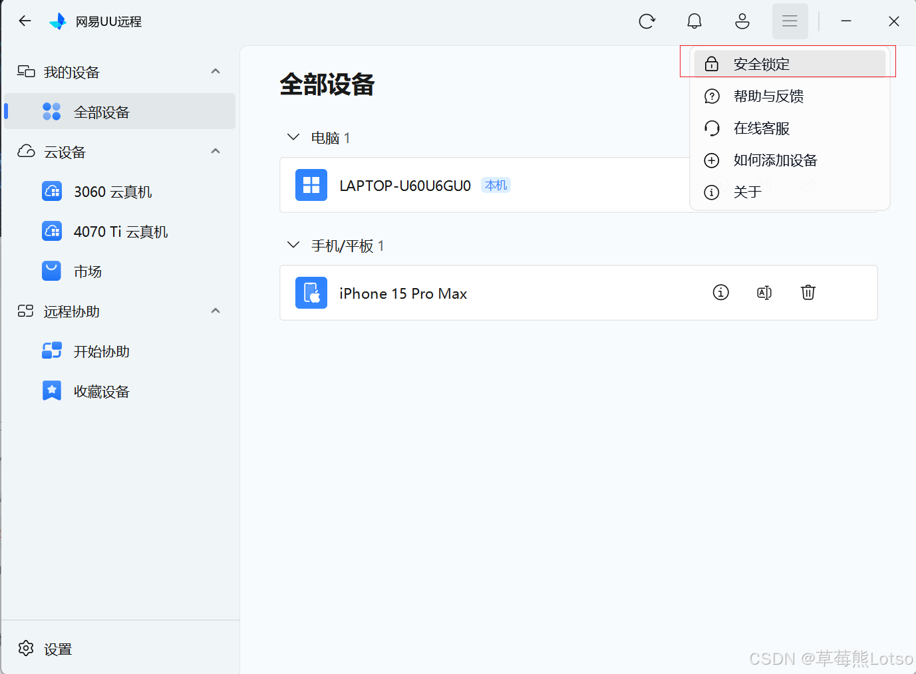Click the 收藏设备 star bookmark icon
Image resolution: width=916 pixels, height=674 pixels.
52,391
